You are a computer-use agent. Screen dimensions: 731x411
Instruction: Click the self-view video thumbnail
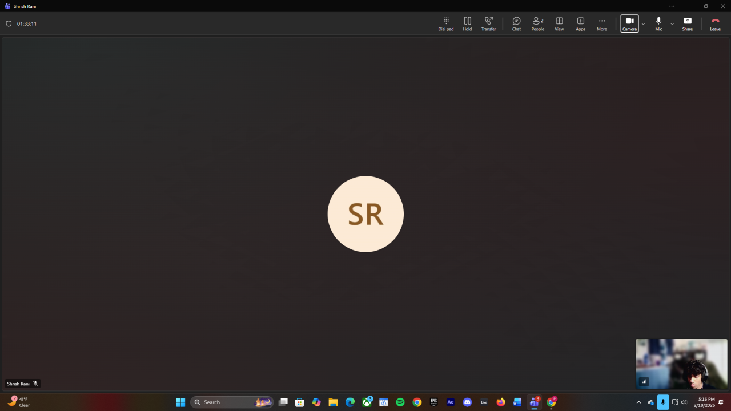point(681,364)
